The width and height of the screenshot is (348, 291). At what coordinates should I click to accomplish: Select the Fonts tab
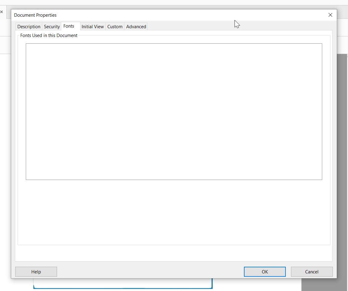(x=69, y=26)
